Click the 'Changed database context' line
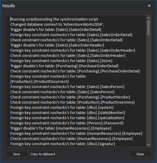 pyautogui.click(x=57, y=25)
